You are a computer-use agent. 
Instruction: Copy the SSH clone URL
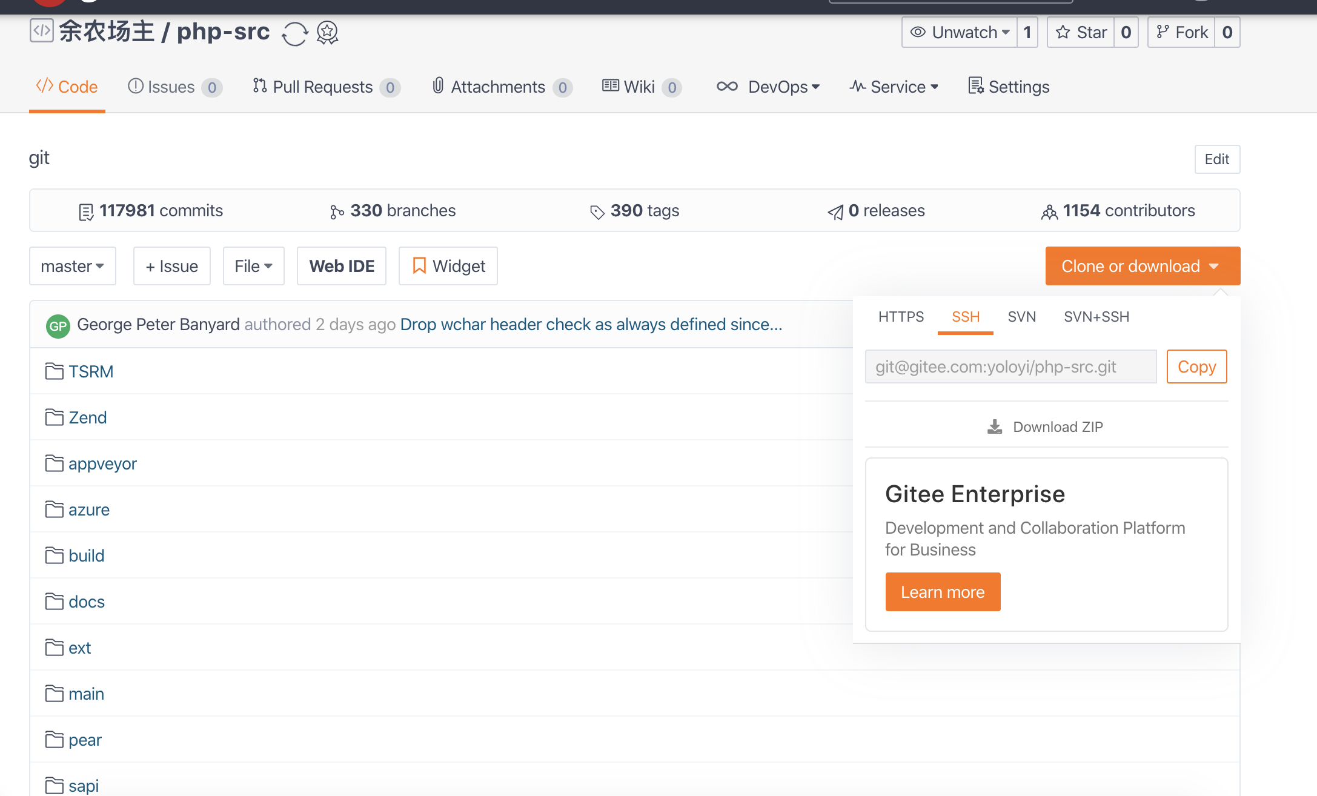click(x=1196, y=366)
